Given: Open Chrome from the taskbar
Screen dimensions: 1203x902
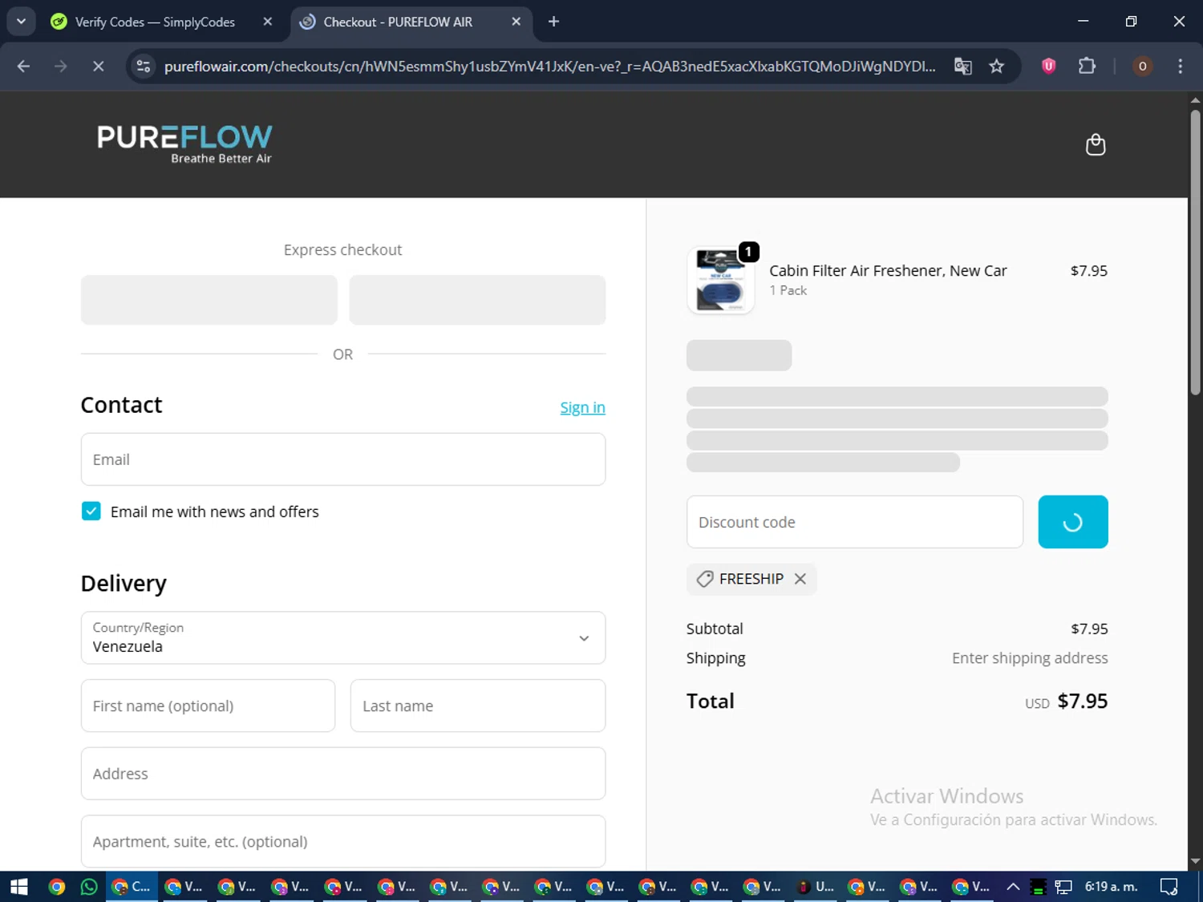Looking at the screenshot, I should coord(56,886).
